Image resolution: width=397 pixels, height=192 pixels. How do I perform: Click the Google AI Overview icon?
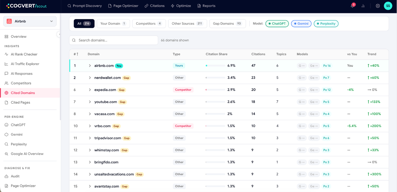pyautogui.click(x=6, y=154)
